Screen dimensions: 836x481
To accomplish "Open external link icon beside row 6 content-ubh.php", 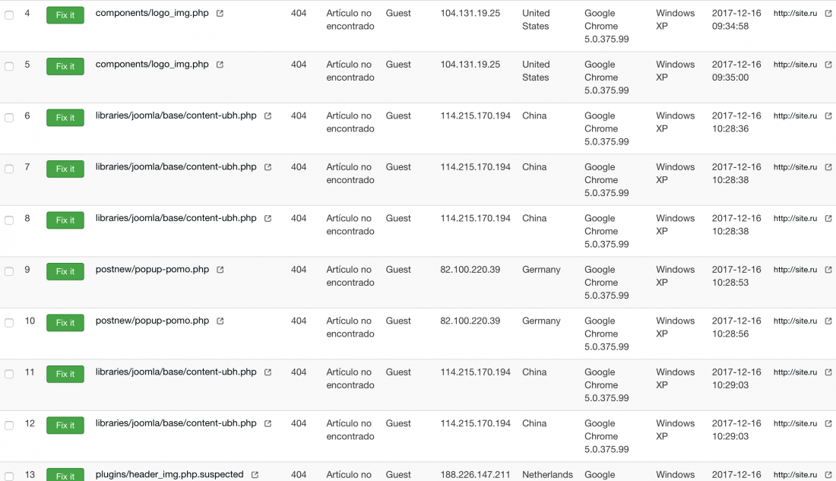I will point(268,116).
